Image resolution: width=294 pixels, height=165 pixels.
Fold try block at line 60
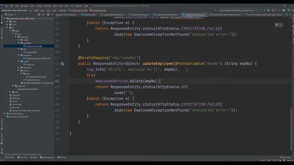coord(68,75)
